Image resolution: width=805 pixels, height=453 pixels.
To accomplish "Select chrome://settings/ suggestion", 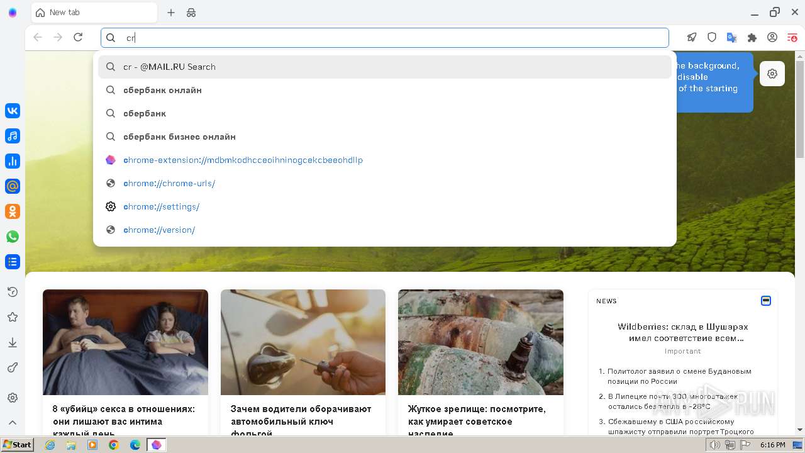I will (x=385, y=206).
